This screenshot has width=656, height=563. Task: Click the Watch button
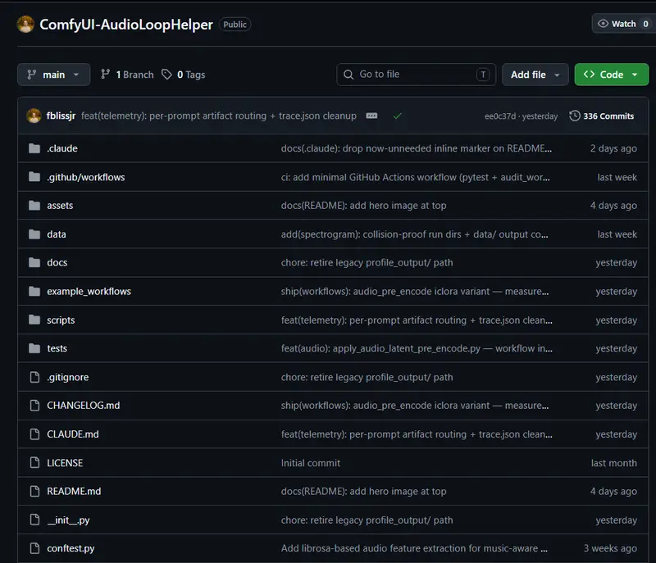point(623,24)
